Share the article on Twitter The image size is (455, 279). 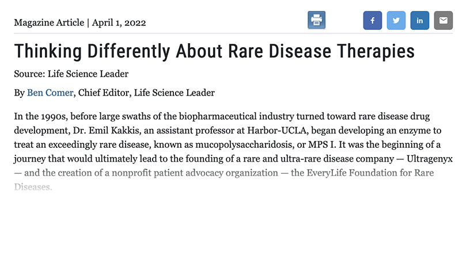click(396, 20)
